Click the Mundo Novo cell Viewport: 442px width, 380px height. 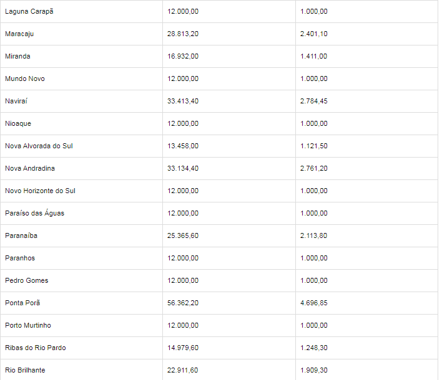pos(24,78)
